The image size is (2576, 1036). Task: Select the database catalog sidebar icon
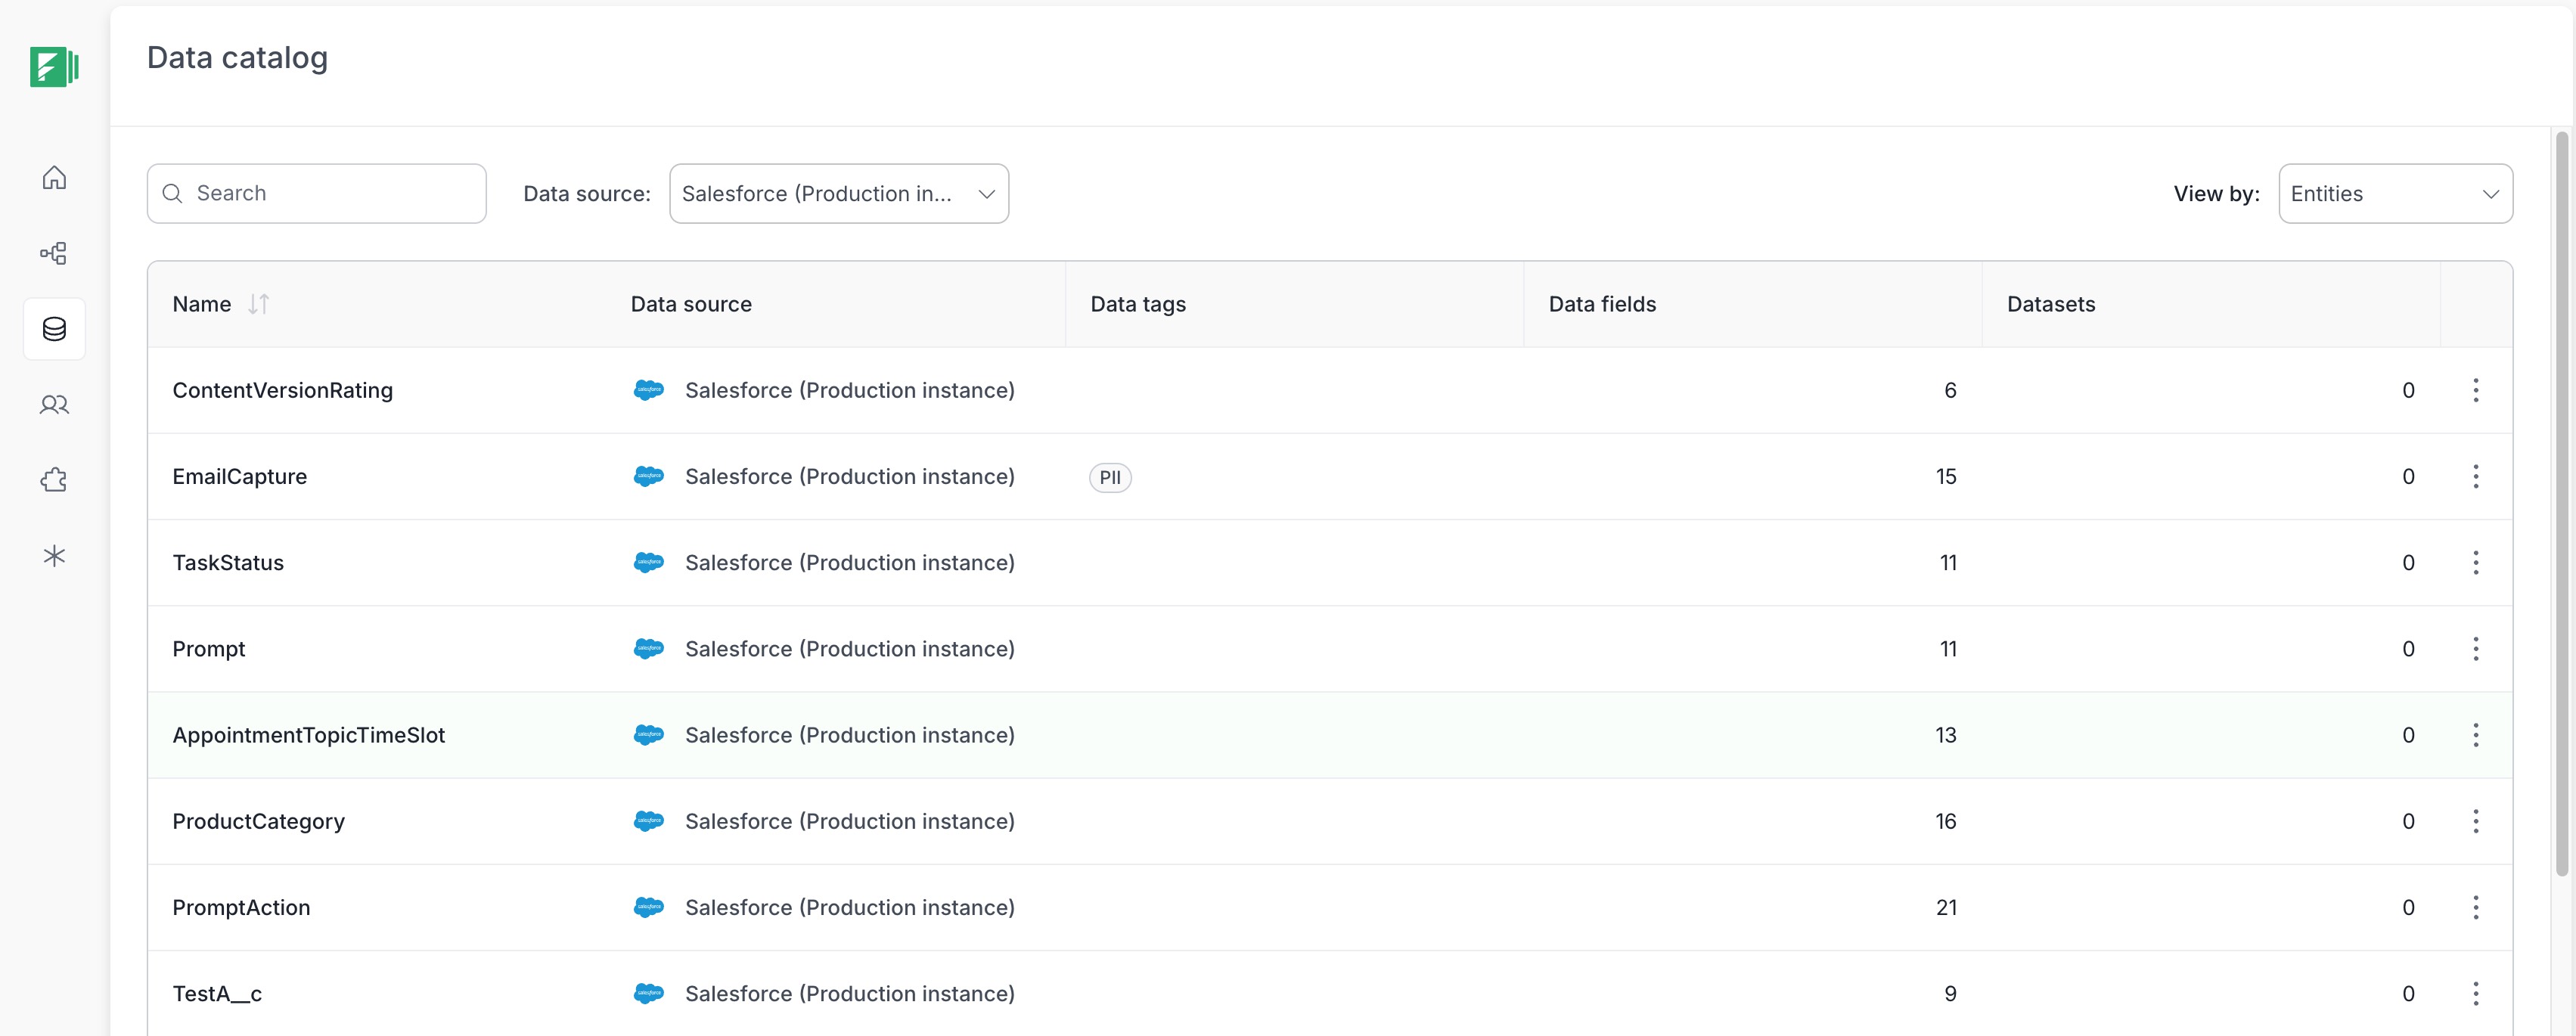point(54,329)
